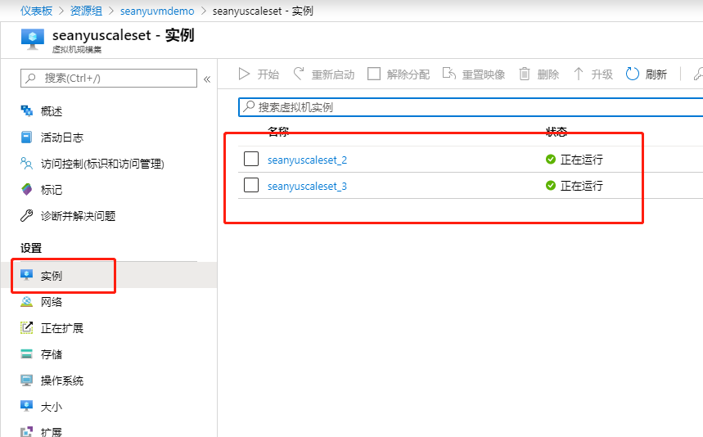Open 活动日志 activity log menu item

pos(61,137)
